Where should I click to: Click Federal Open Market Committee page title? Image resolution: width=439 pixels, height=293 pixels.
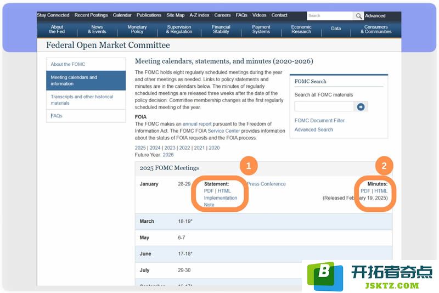[108, 46]
